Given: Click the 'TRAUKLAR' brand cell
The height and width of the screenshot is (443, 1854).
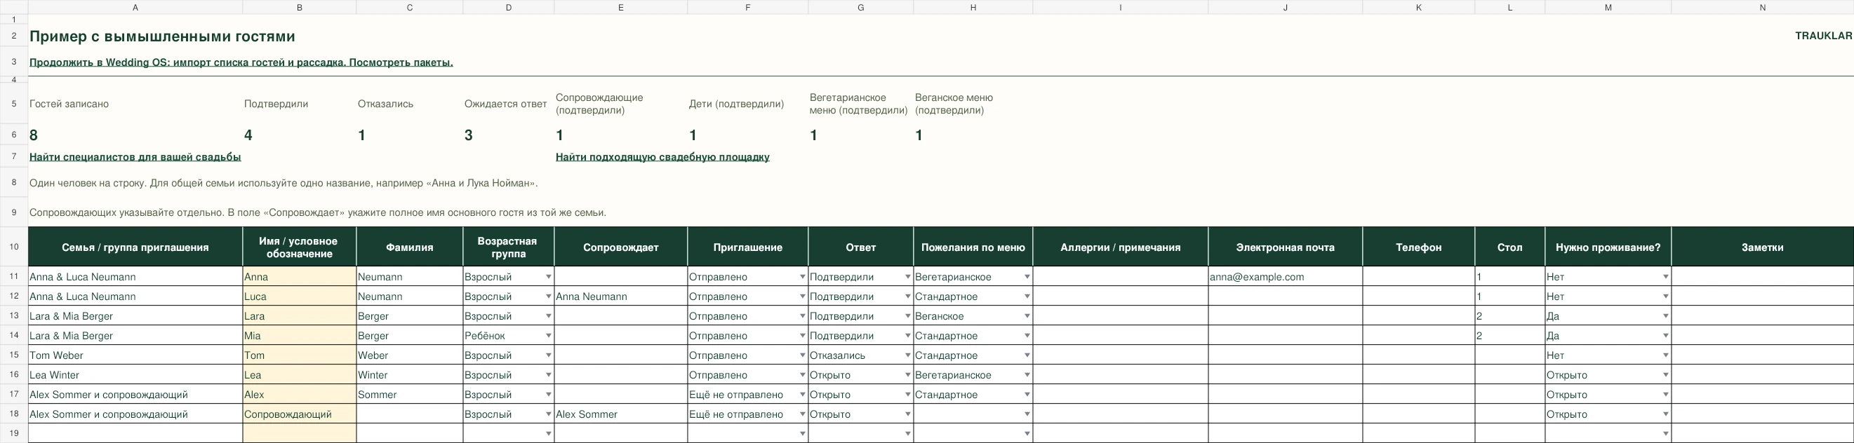Looking at the screenshot, I should pyautogui.click(x=1823, y=36).
